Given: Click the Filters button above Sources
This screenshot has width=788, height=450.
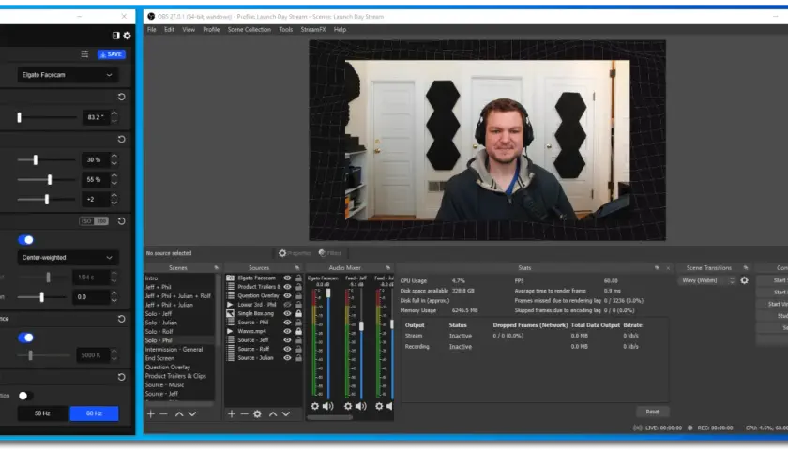Looking at the screenshot, I should [x=330, y=253].
